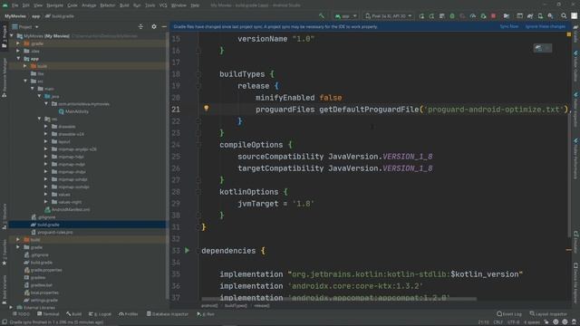
Task: Open the TODO tool window
Action: pos(21,314)
